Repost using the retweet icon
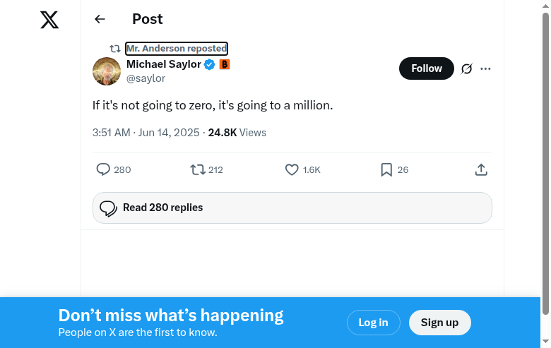Image resolution: width=551 pixels, height=348 pixels. click(x=198, y=169)
